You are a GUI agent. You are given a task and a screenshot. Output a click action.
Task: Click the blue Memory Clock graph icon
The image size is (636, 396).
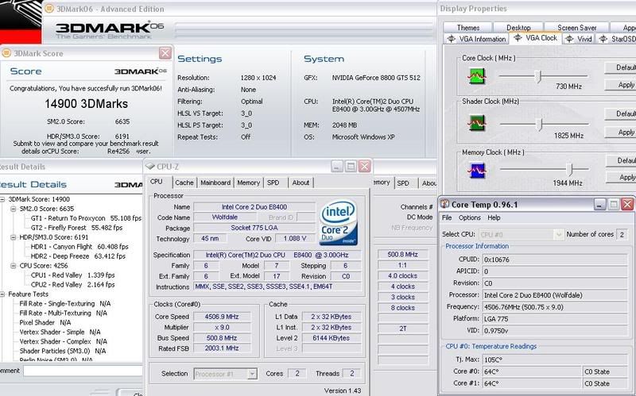click(x=476, y=168)
